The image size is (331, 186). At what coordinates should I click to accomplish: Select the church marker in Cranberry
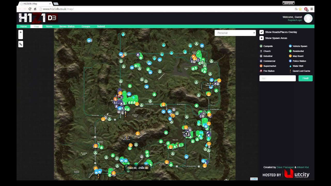pos(186,134)
